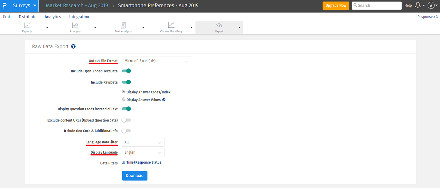The width and height of the screenshot is (440, 188).
Task: Switch to the Integration tab
Action: click(79, 17)
